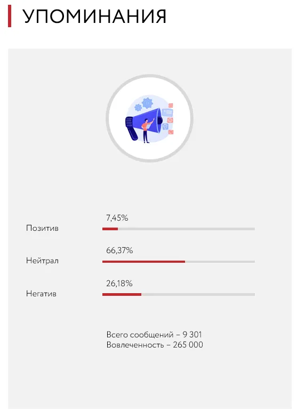Click the red accent bar beside heading
The width and height of the screenshot is (297, 412).
pos(10,16)
